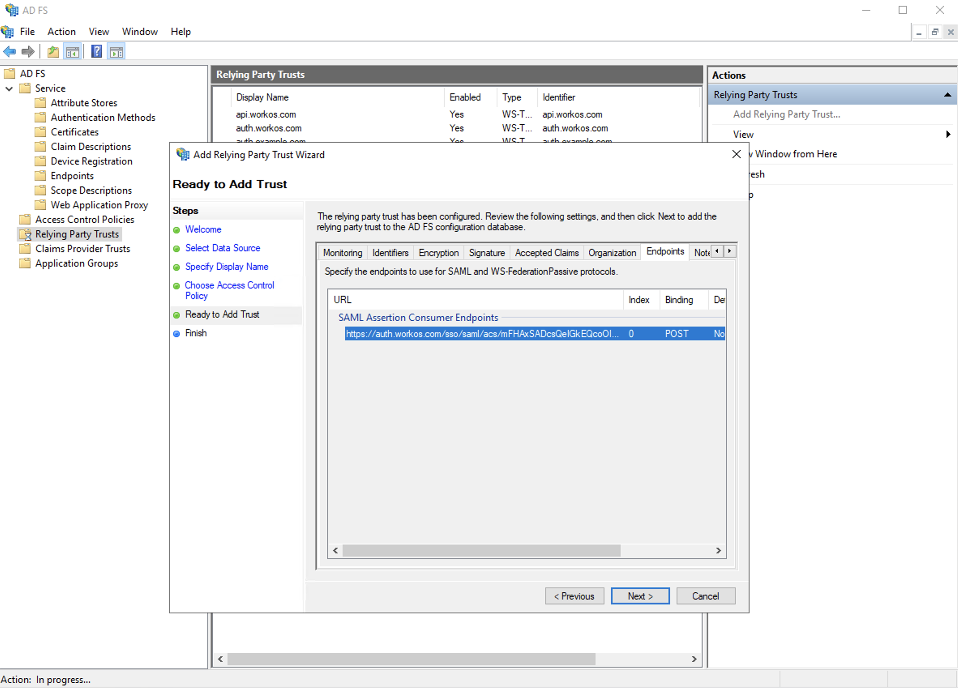Click Choose Access Control Policy step link
This screenshot has width=958, height=688.
coord(229,291)
